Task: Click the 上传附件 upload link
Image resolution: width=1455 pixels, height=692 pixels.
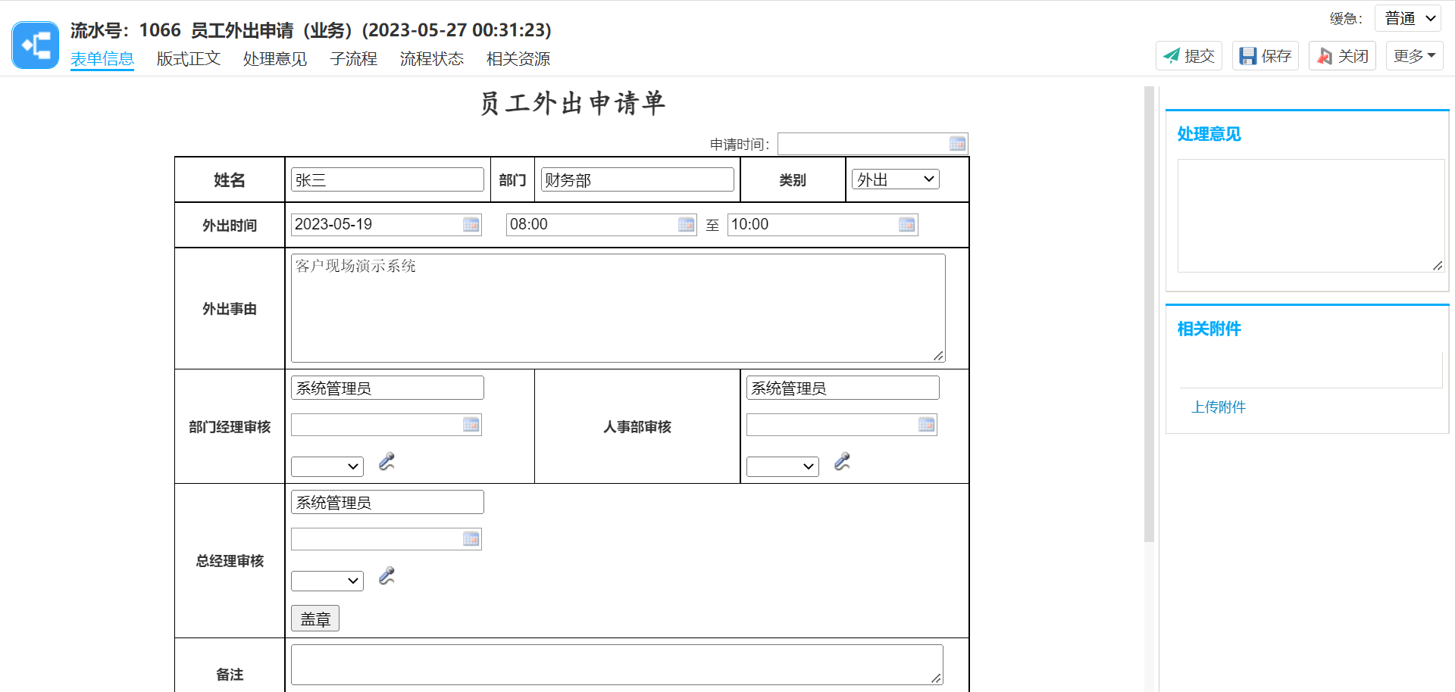Action: click(x=1219, y=407)
